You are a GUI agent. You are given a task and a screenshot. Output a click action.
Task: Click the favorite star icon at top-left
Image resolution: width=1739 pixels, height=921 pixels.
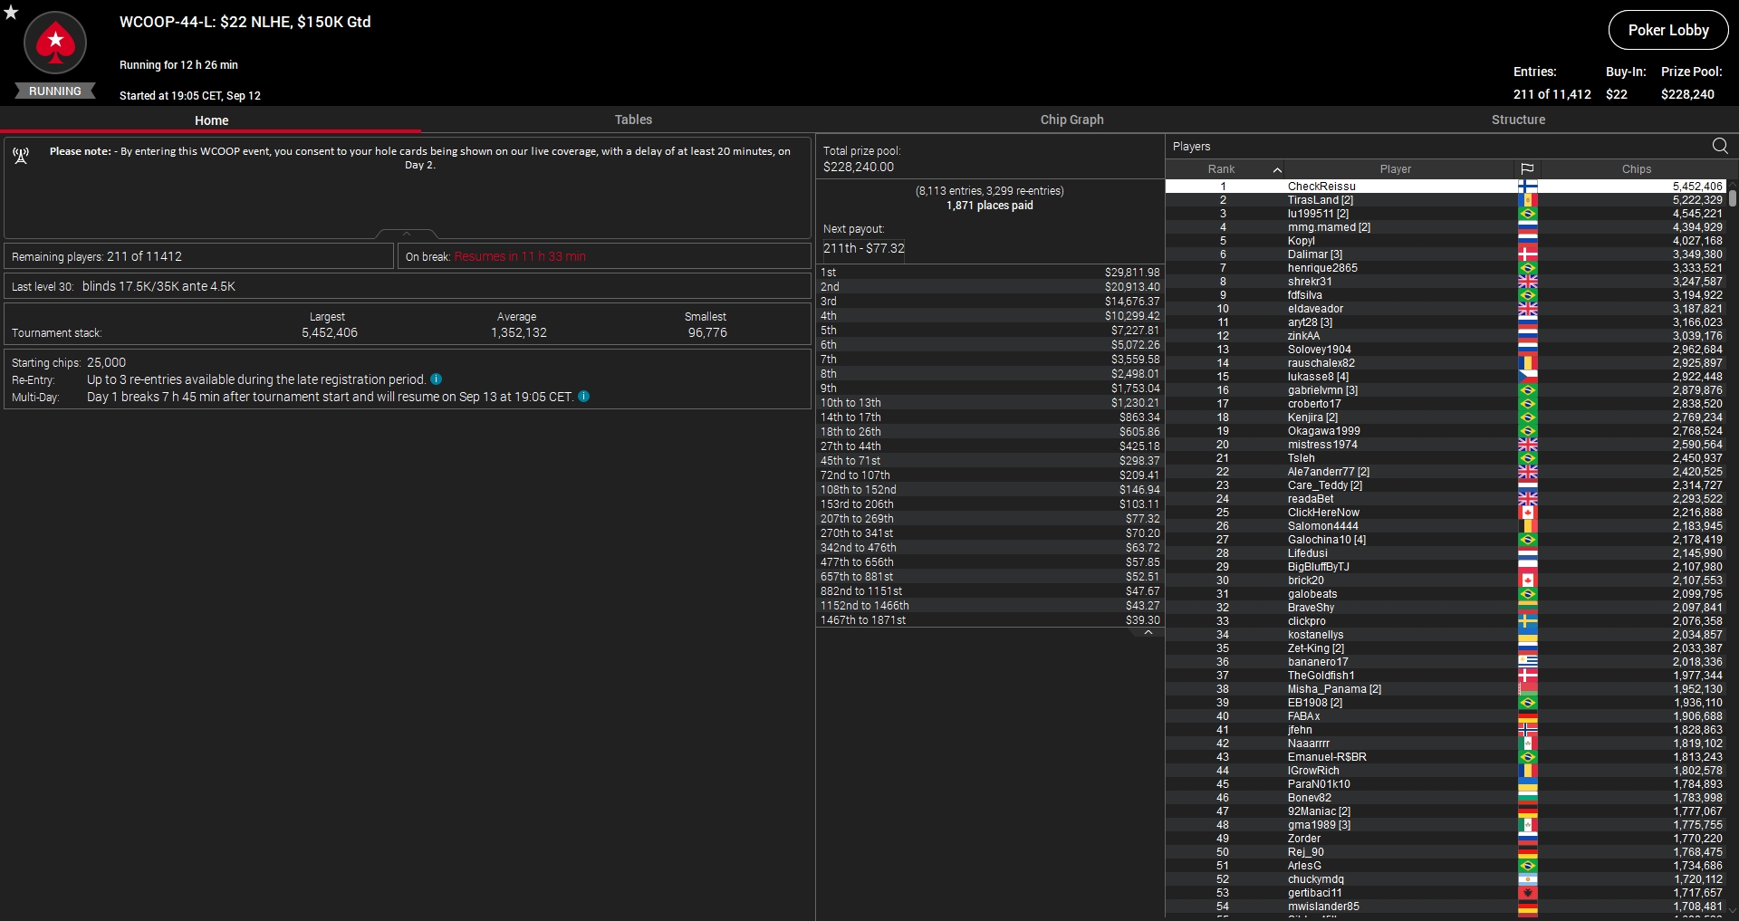click(x=11, y=12)
